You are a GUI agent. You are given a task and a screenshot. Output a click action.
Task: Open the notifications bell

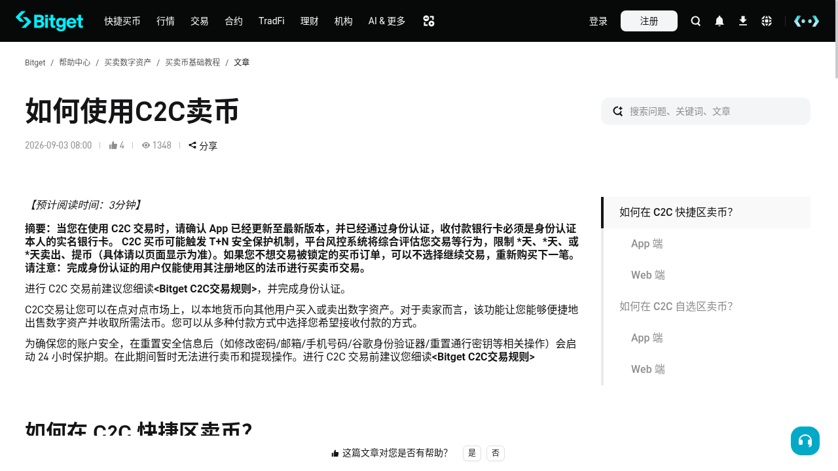tap(720, 21)
